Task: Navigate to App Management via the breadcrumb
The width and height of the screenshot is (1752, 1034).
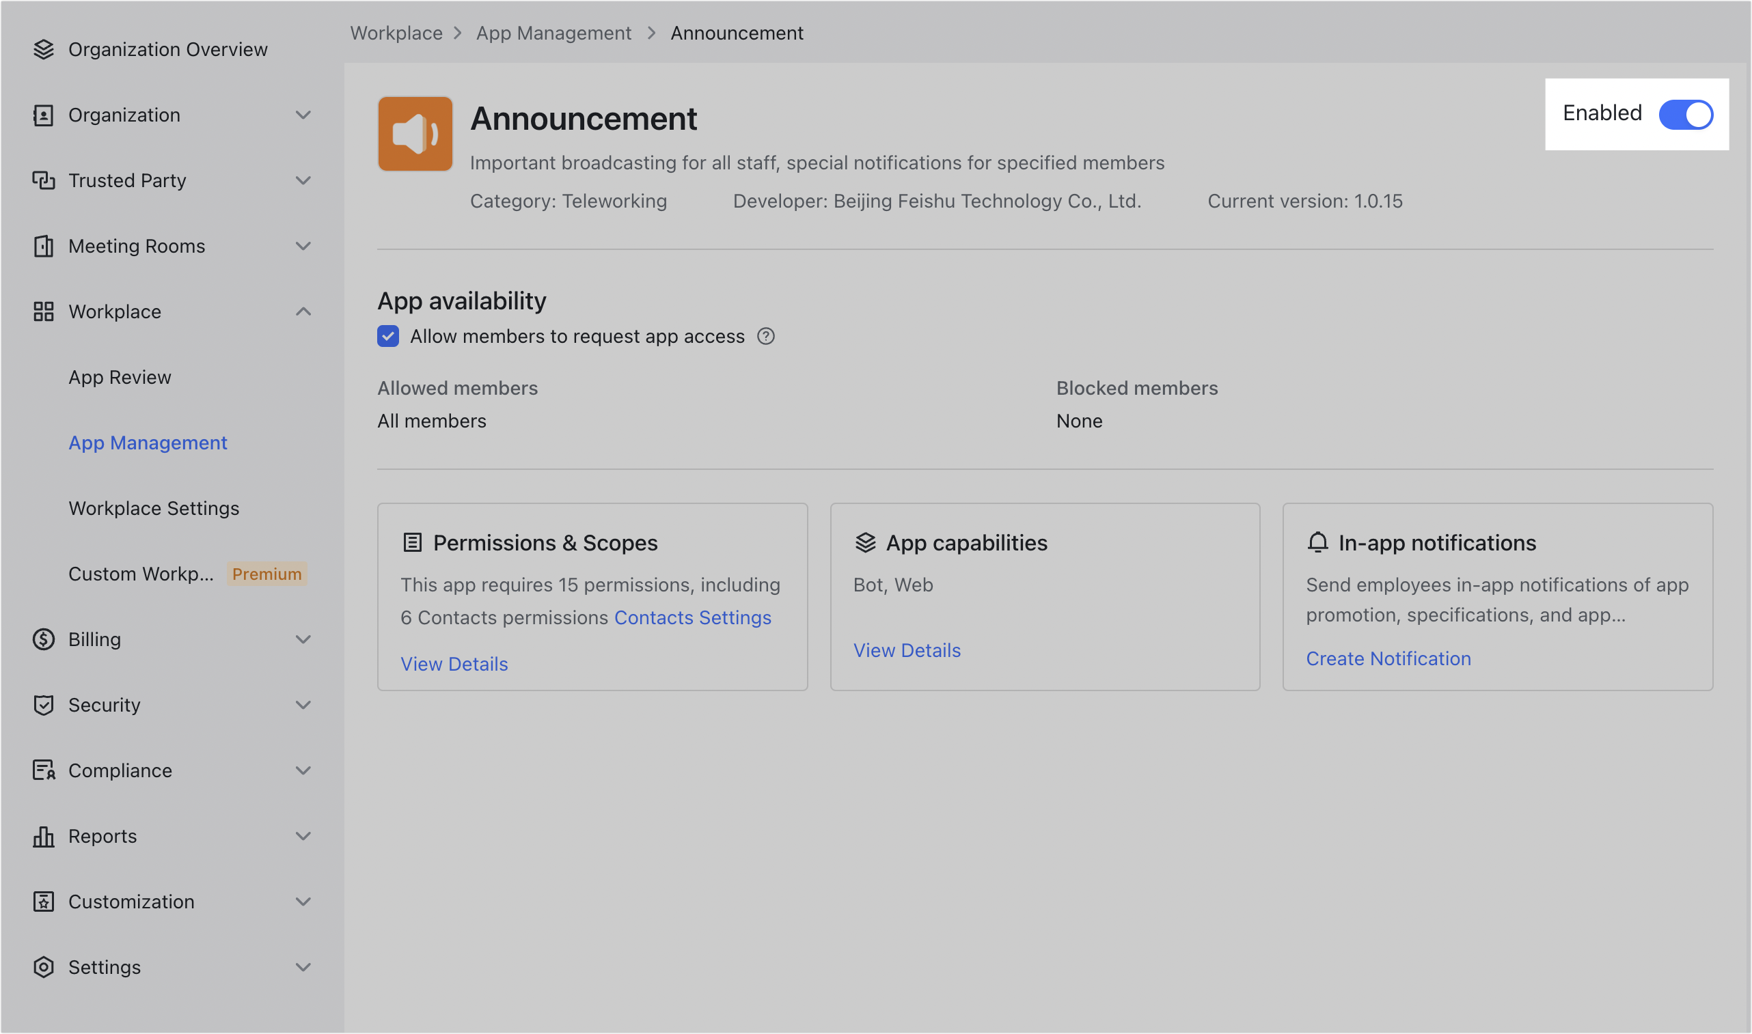Action: coord(554,33)
